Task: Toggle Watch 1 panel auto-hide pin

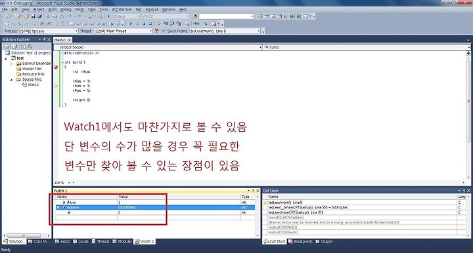Action: click(x=253, y=191)
